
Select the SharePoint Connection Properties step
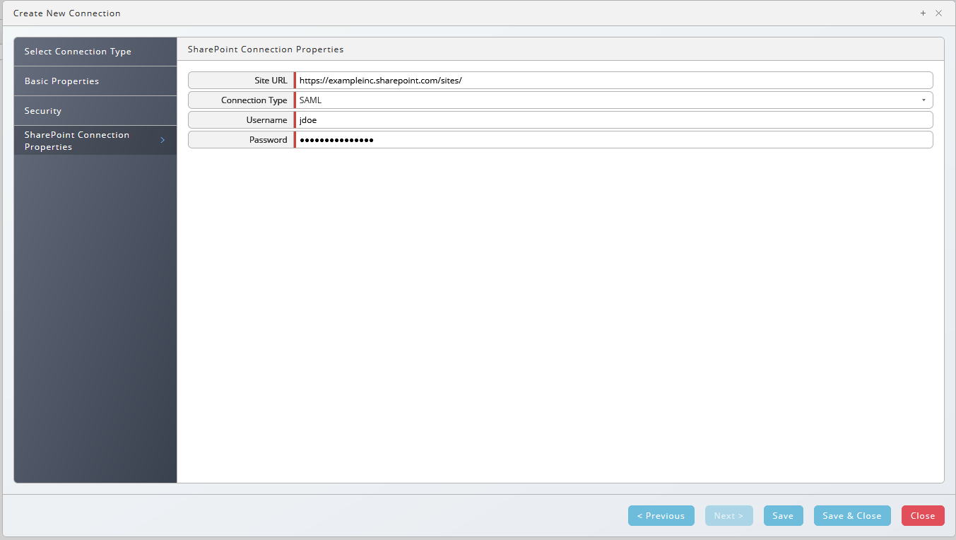(95, 141)
